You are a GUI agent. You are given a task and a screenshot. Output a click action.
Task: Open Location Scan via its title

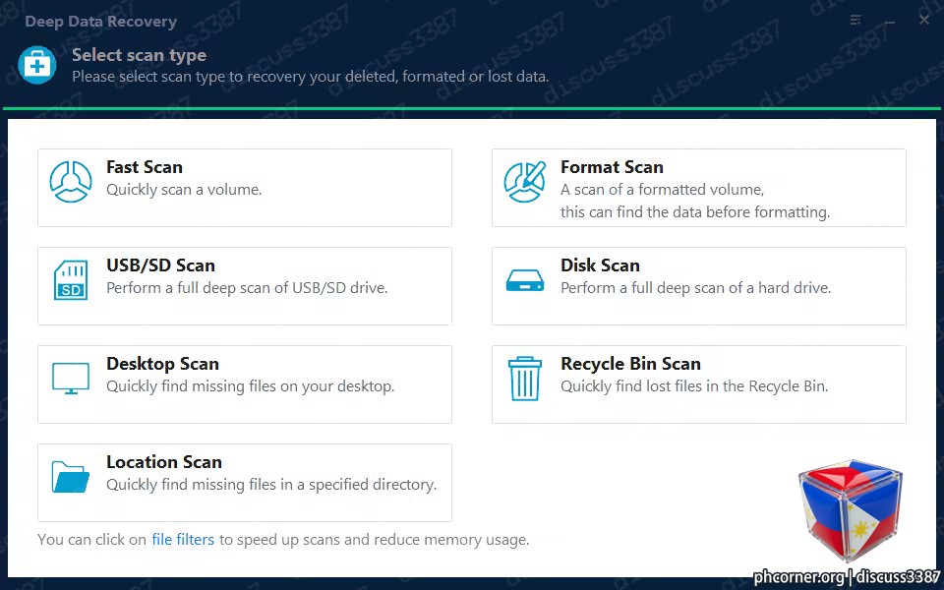coord(164,462)
